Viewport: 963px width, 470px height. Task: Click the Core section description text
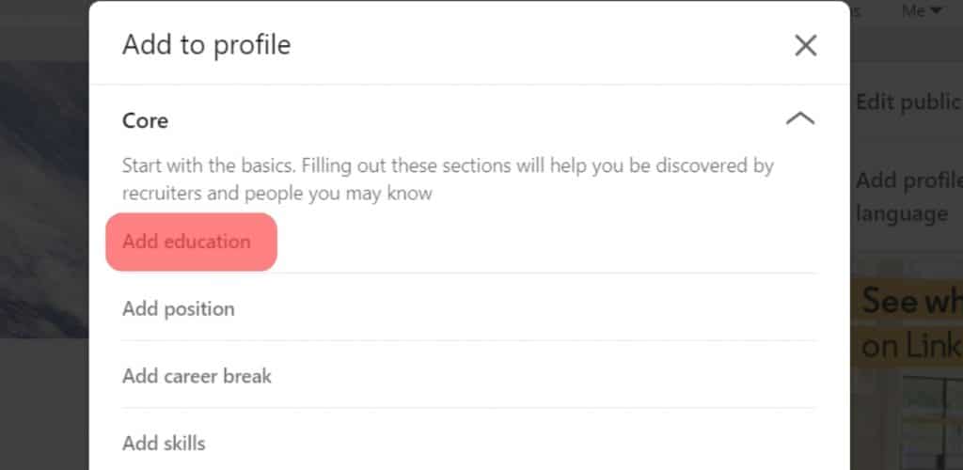pyautogui.click(x=448, y=166)
